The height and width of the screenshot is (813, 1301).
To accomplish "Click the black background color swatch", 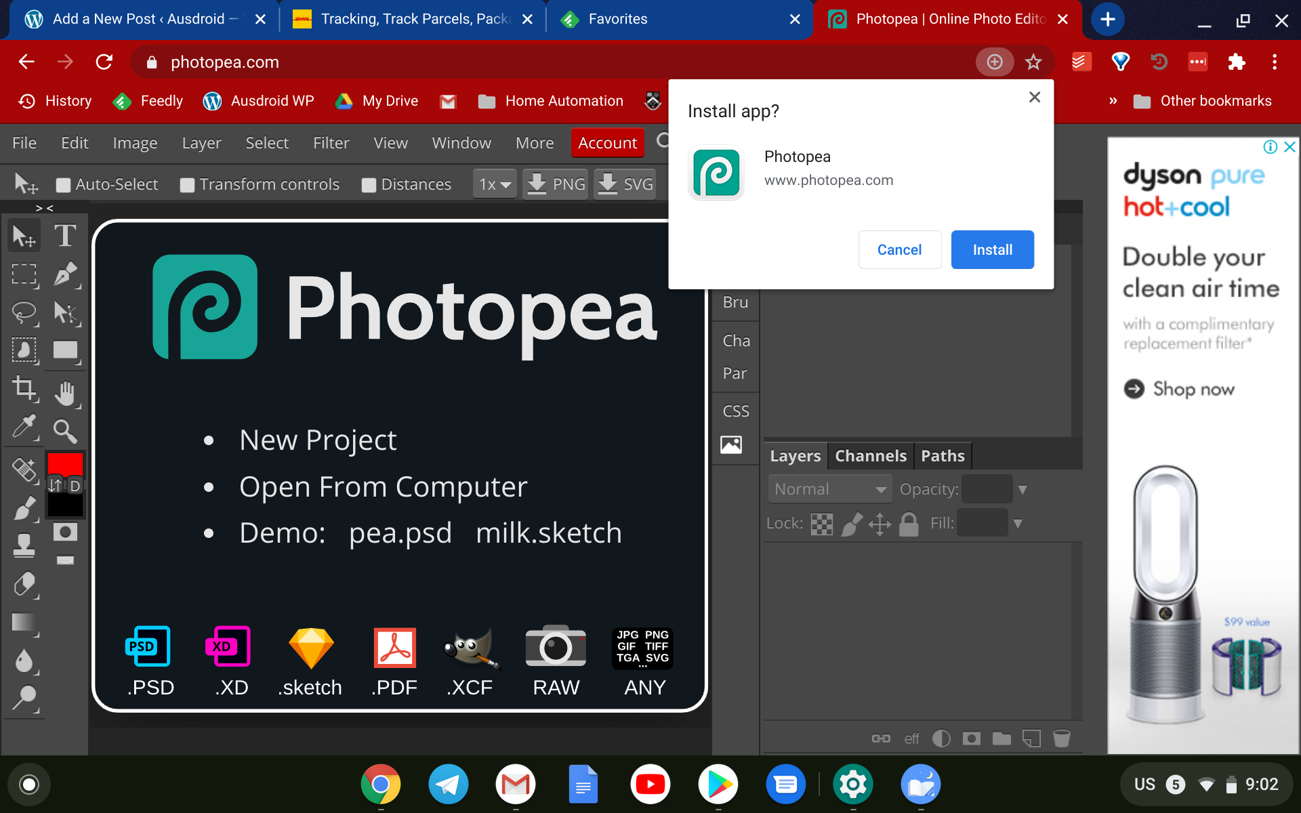I will [65, 505].
